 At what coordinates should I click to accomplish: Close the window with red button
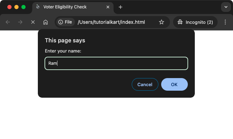(x=9, y=7)
